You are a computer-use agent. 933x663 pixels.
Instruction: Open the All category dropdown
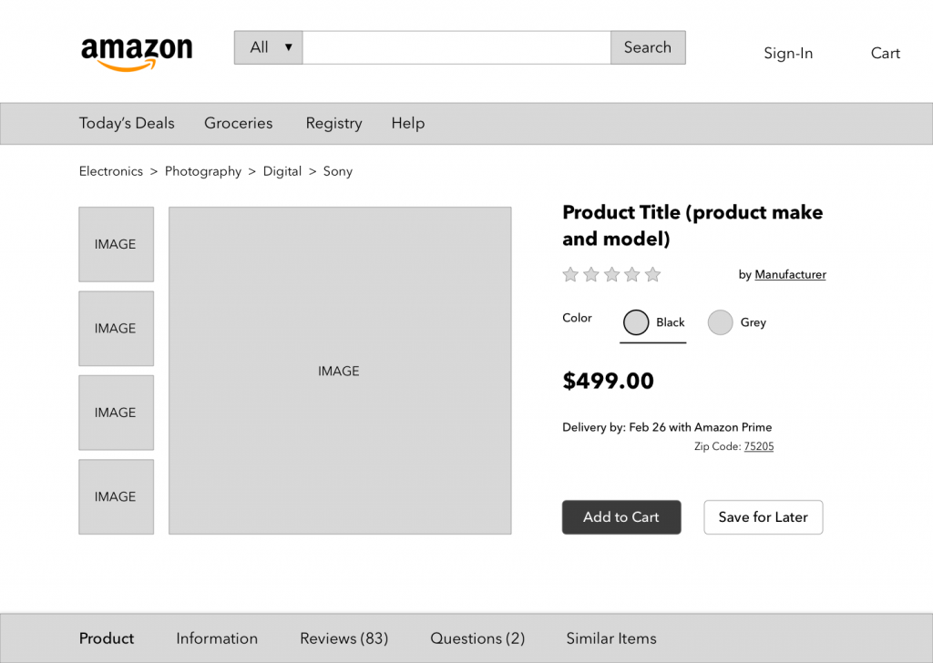pyautogui.click(x=268, y=47)
